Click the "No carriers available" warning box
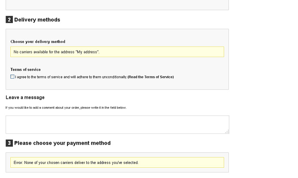298x178 pixels. tap(117, 52)
